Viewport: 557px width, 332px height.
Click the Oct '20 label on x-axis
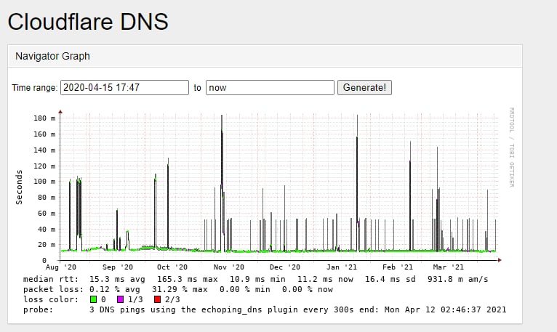click(x=168, y=268)
